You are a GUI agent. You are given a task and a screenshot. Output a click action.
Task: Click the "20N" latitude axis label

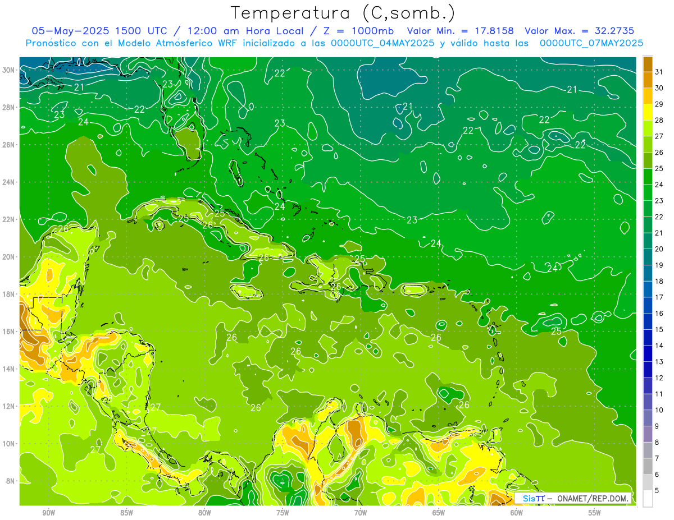pos(8,257)
